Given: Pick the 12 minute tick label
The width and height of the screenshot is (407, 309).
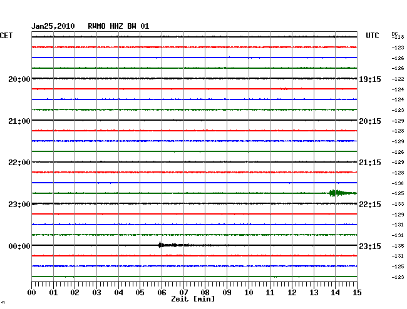Looking at the screenshot, I should click(292, 292).
